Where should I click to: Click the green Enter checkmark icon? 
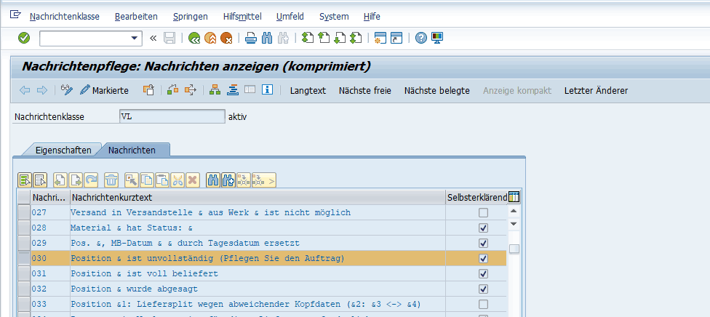tap(24, 38)
